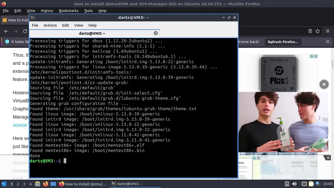Open the terminal Edit menu
Viewport: 334px width, 188px height.
[x=65, y=25]
